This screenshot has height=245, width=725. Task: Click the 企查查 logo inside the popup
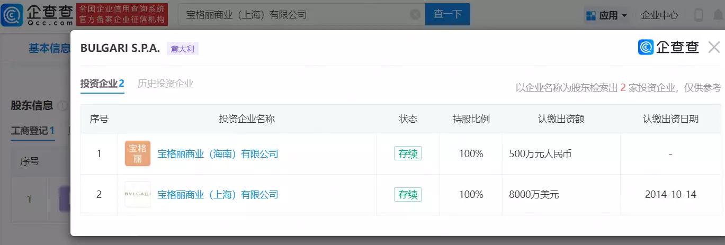point(668,48)
